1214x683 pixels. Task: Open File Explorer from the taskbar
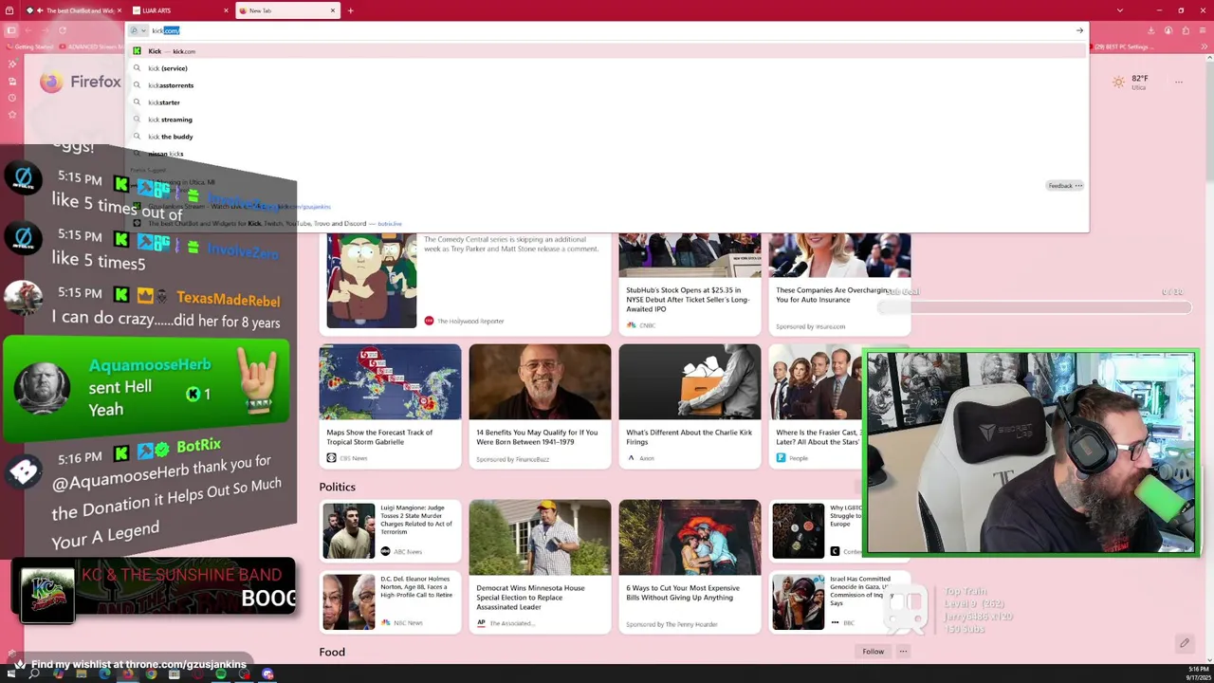[x=81, y=674]
